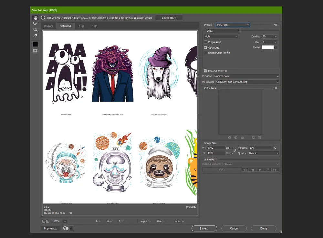Select the Hand tool
Viewport: 323px width, 238px height.
pos(36,18)
